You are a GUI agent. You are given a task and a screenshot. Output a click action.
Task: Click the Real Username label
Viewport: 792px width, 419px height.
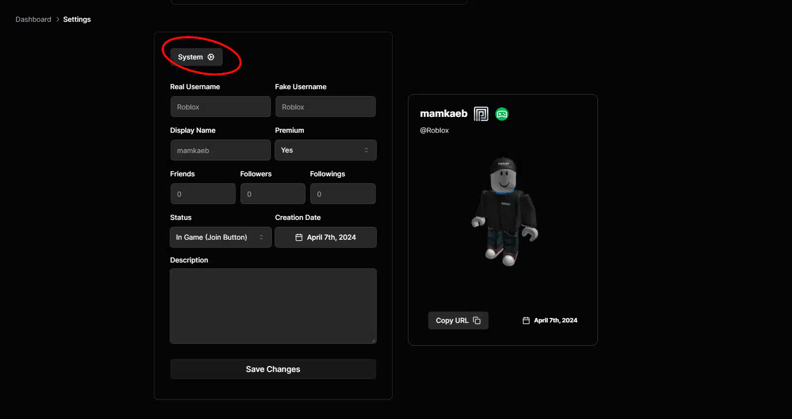(195, 87)
